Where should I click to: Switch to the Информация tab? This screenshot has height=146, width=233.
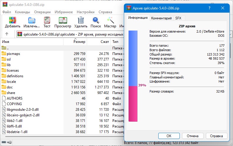(x=138, y=18)
